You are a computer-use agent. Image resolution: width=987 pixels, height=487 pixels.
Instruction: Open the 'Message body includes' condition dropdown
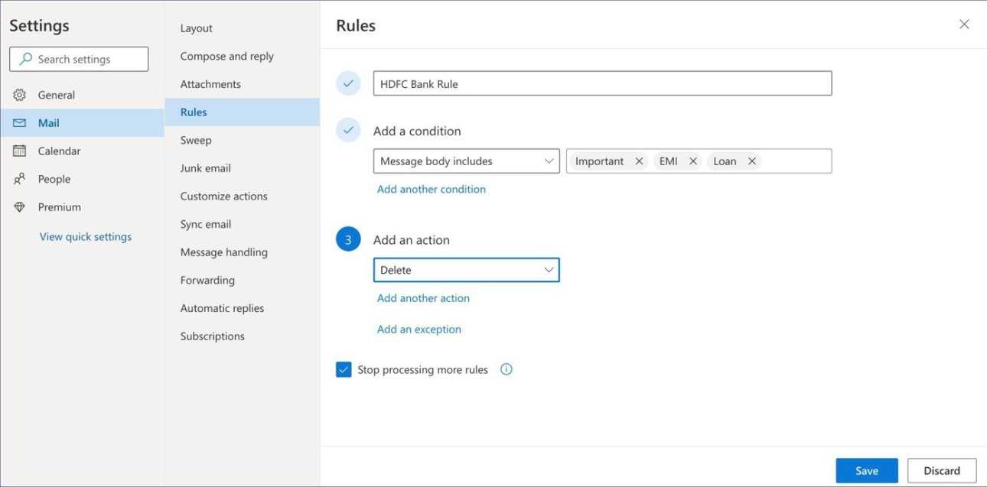(x=466, y=161)
